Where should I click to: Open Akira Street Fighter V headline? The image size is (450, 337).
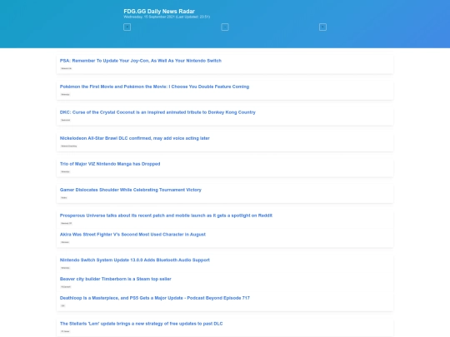(132, 235)
